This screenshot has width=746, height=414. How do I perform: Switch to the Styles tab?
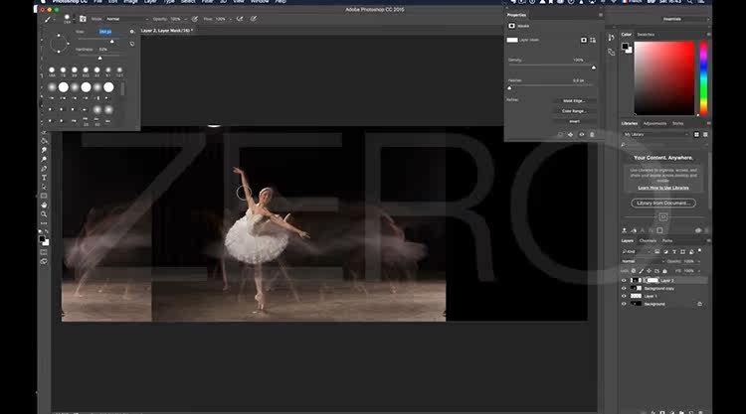678,123
